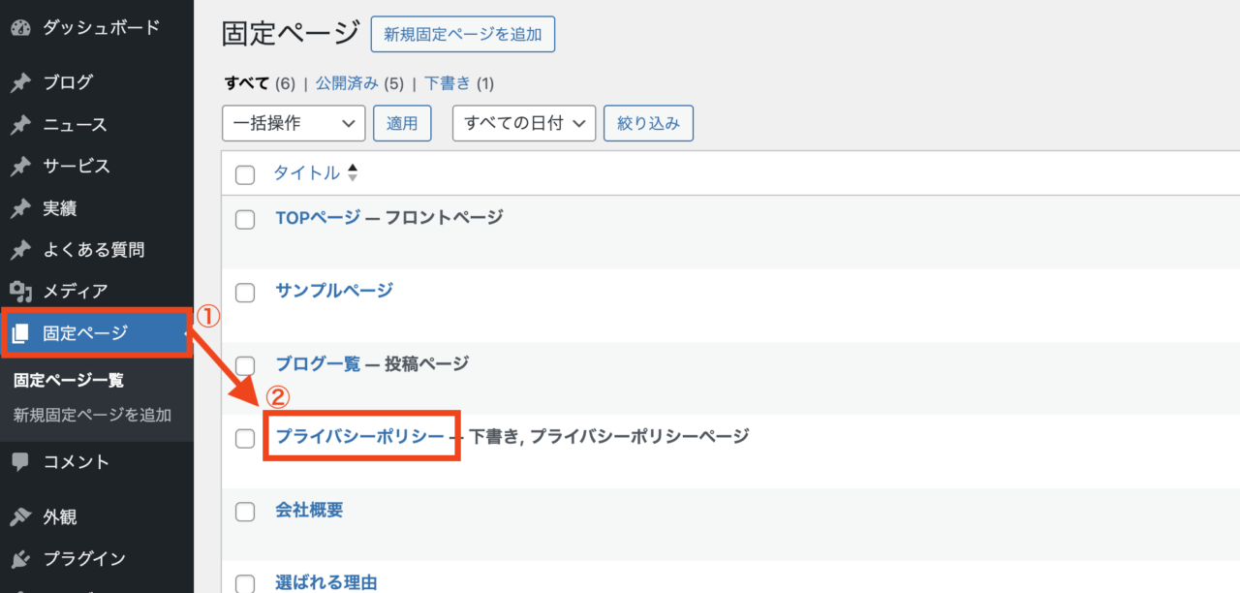
Task: Check the box for 会社概要
Action: (245, 512)
